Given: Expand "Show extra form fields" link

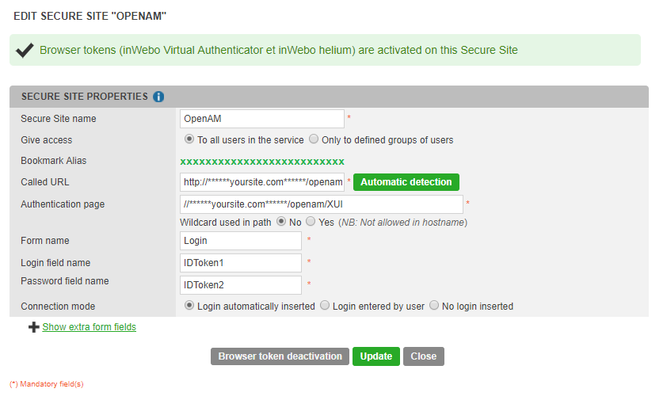Looking at the screenshot, I should click(89, 327).
